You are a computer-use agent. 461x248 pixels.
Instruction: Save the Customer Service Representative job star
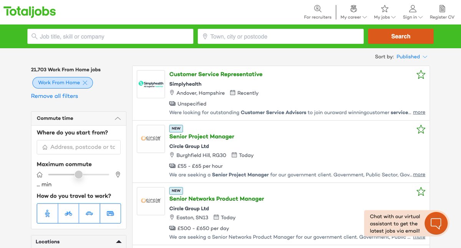tap(421, 75)
